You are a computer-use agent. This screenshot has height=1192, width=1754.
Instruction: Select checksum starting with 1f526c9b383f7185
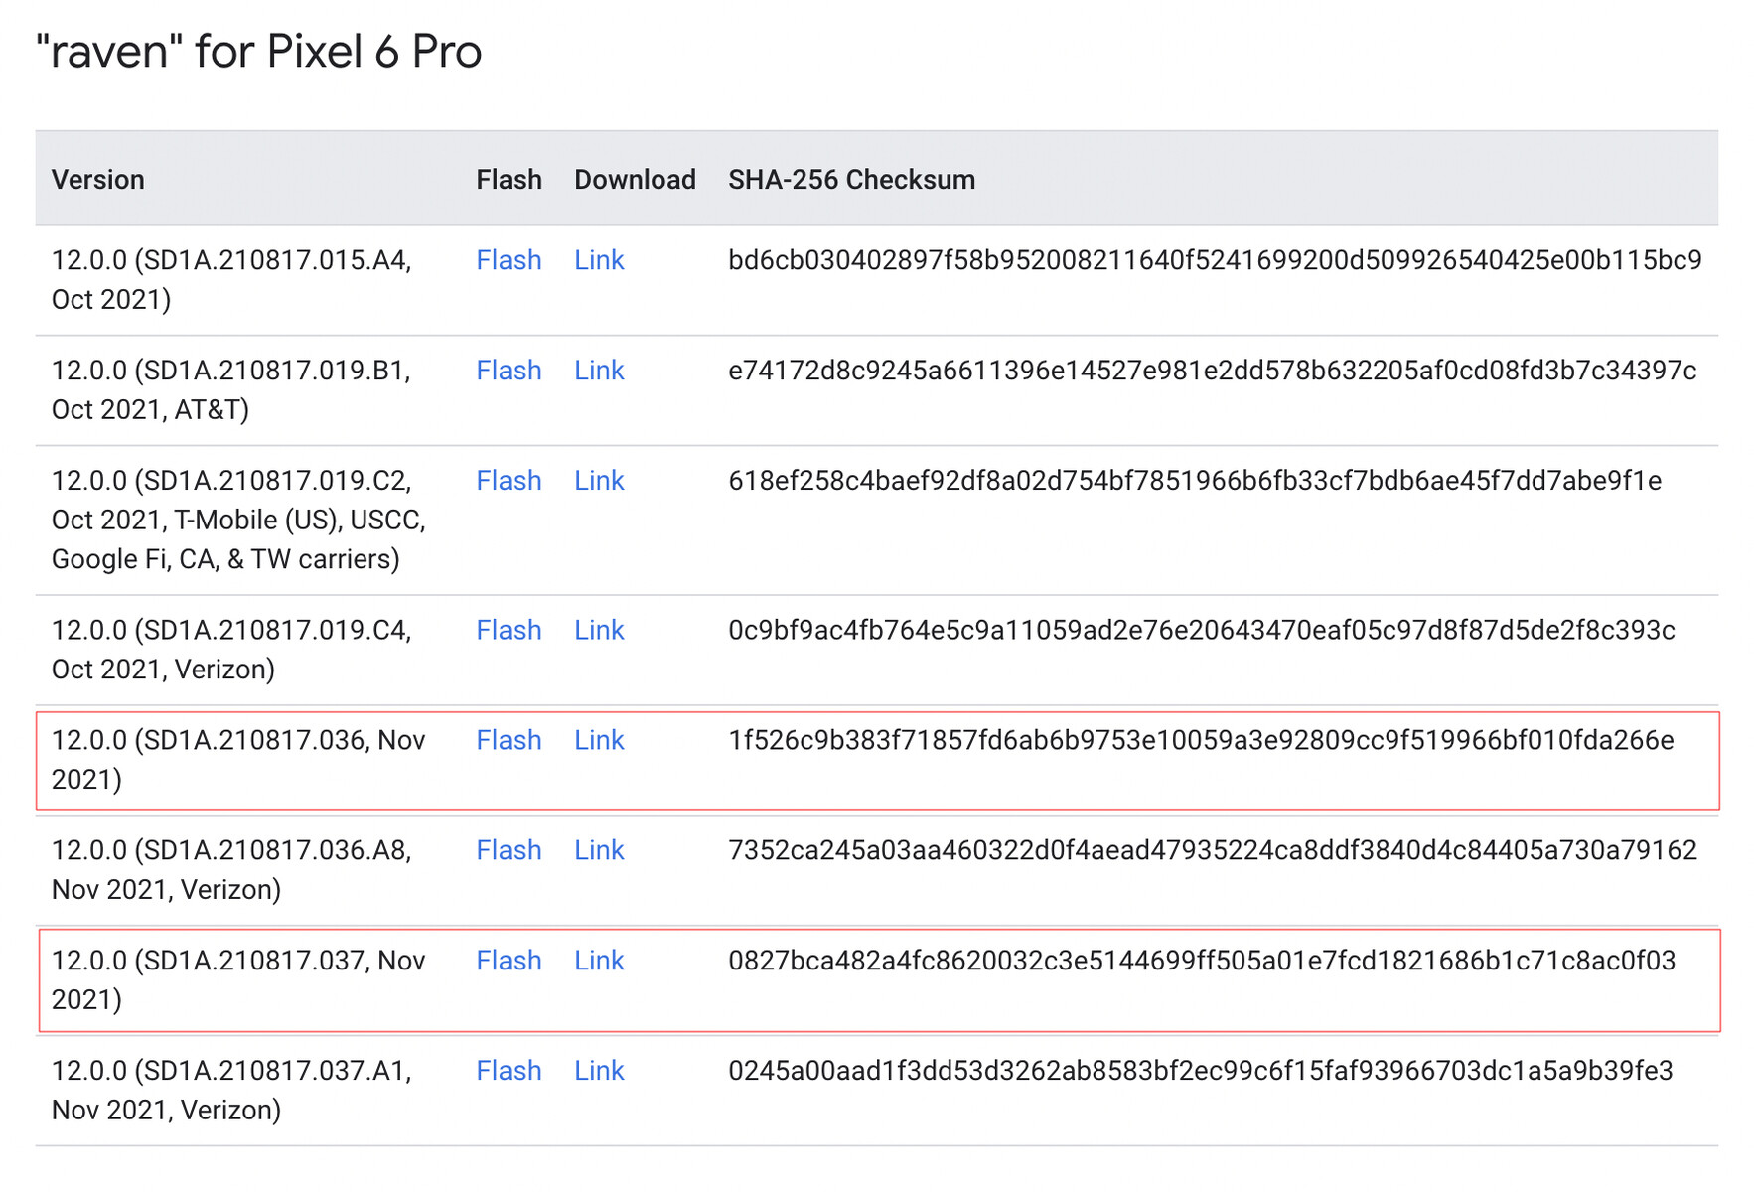pyautogui.click(x=1201, y=741)
